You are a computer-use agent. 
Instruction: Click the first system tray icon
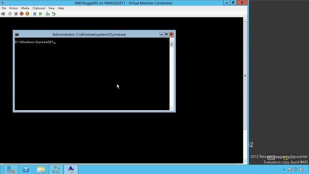coord(290,170)
